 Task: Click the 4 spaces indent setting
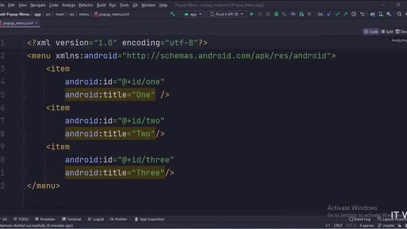(x=366, y=225)
